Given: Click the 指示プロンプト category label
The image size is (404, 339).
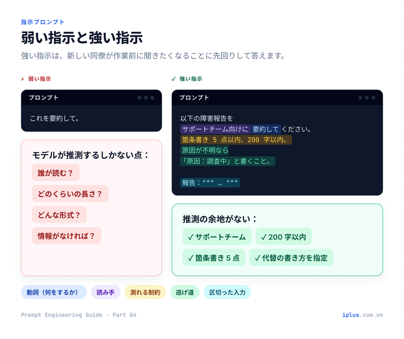Looking at the screenshot, I should tap(43, 22).
